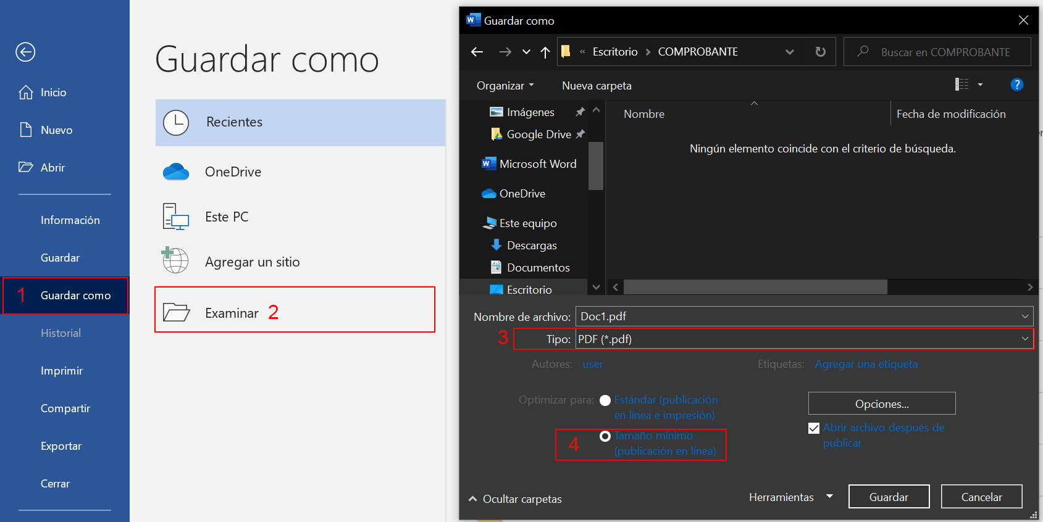
Task: Click the Agregar un sitio globe icon
Action: (x=175, y=261)
